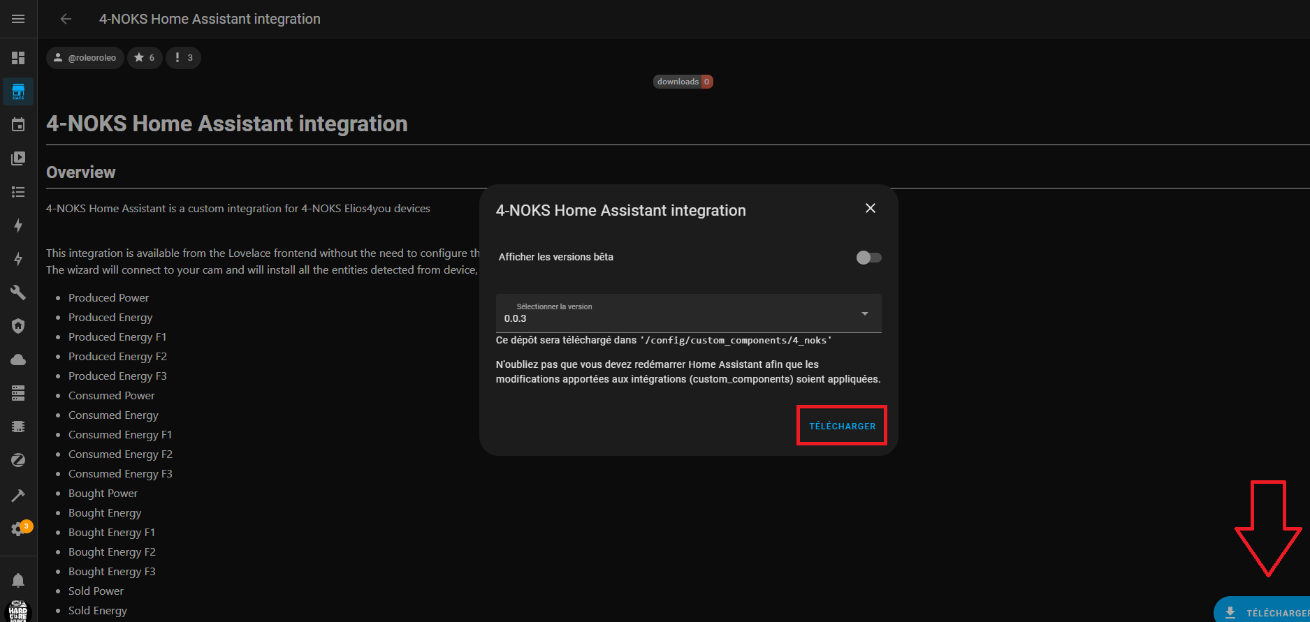Click 'Consumed Energy F1' list item
This screenshot has width=1310, height=622.
(120, 435)
